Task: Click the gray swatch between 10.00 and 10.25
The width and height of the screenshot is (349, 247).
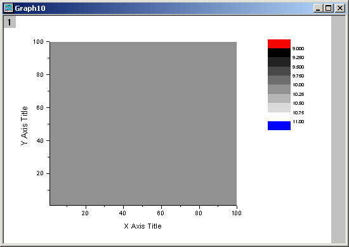Action: 279,89
